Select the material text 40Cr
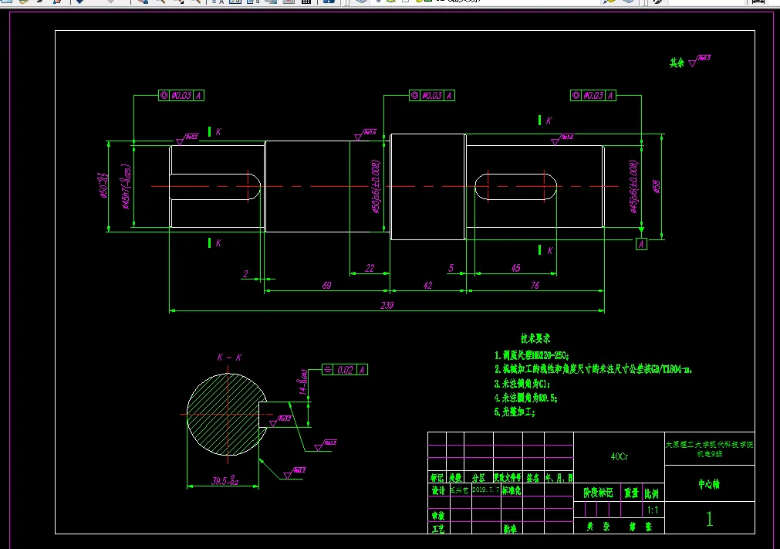 click(x=620, y=456)
